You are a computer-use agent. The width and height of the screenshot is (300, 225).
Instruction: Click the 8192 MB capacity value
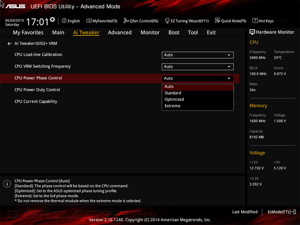point(257,137)
